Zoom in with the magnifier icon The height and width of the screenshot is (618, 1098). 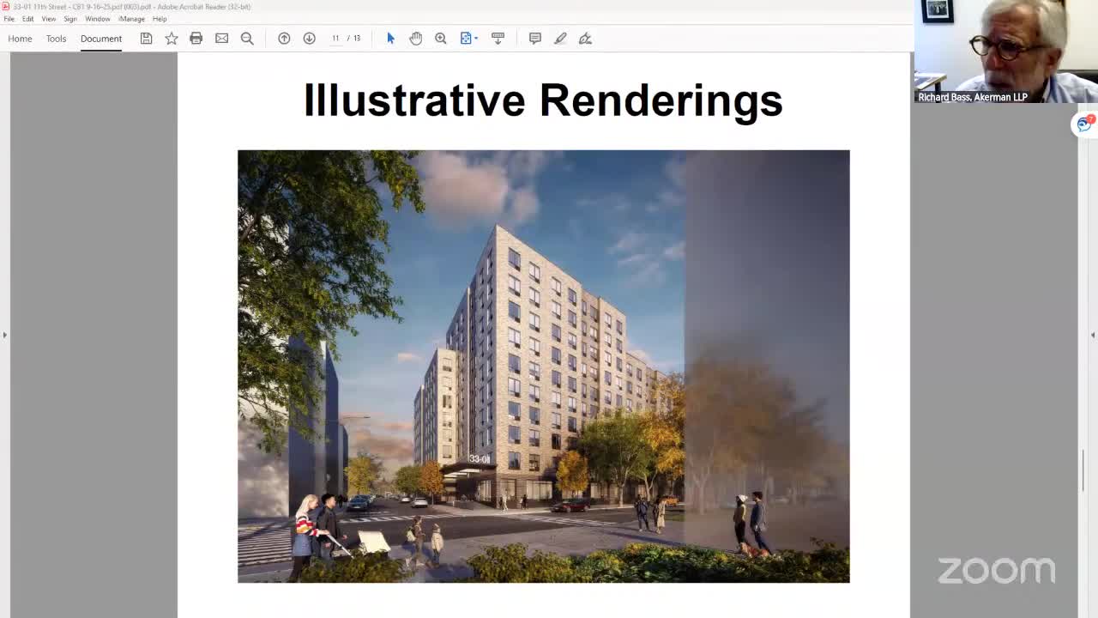coord(440,38)
